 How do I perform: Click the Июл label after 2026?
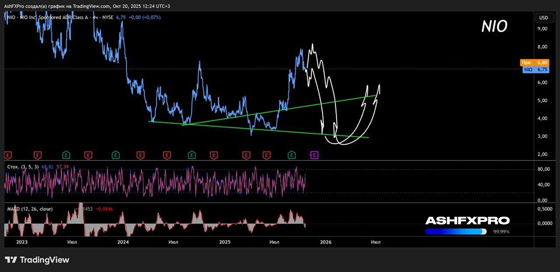tap(375, 242)
